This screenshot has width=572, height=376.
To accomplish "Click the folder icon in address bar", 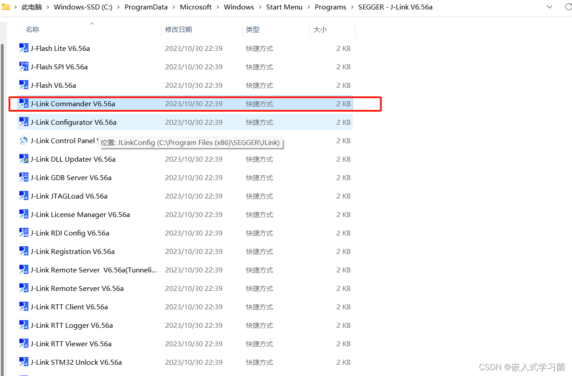I will pos(6,7).
